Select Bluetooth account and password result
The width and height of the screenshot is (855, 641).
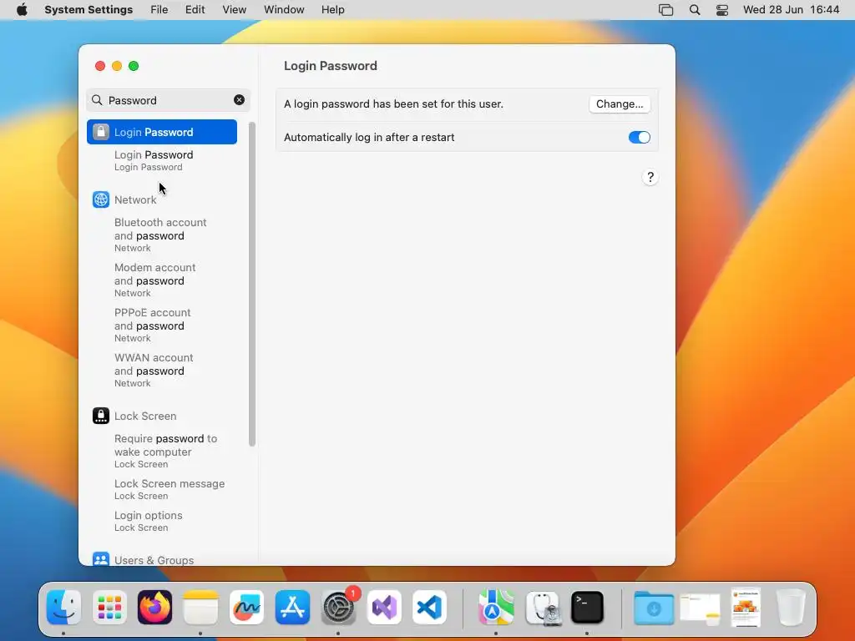click(x=160, y=235)
